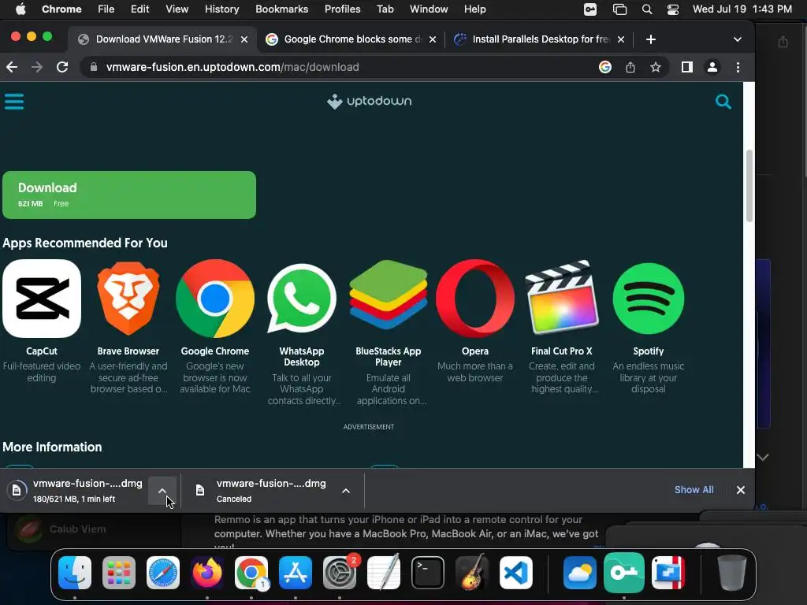Click the Uptodown logo
This screenshot has height=605, width=807.
369,102
